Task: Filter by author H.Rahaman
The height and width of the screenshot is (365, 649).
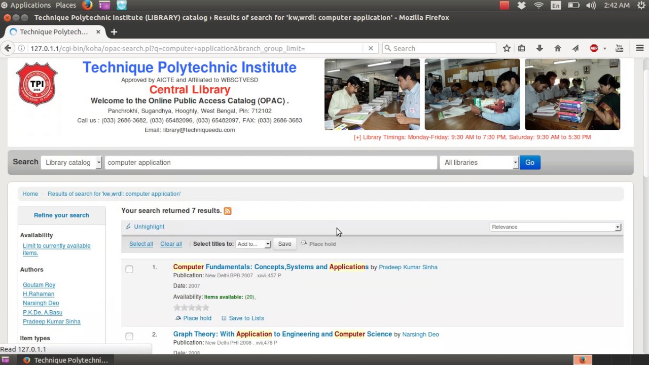Action: [39, 294]
